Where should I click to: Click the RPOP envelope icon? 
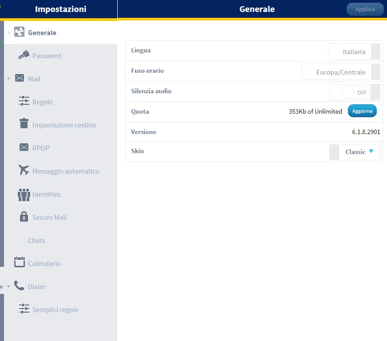click(24, 147)
